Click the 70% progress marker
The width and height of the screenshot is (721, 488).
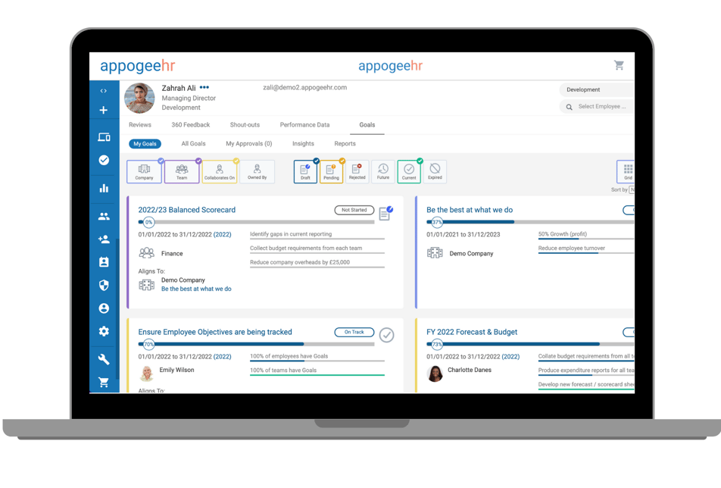click(x=148, y=344)
